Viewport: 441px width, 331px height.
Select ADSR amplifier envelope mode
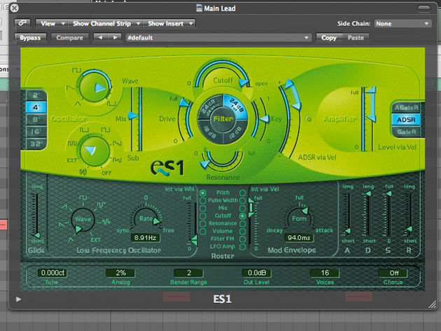[x=407, y=120]
